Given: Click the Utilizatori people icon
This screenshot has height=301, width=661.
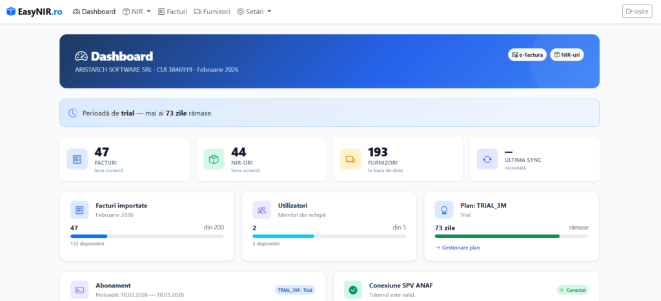Looking at the screenshot, I should click(262, 209).
